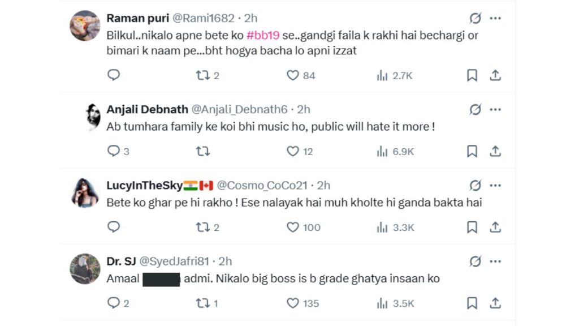The height and width of the screenshot is (326, 579).
Task: Click Raman puri's profile avatar
Action: point(85,26)
